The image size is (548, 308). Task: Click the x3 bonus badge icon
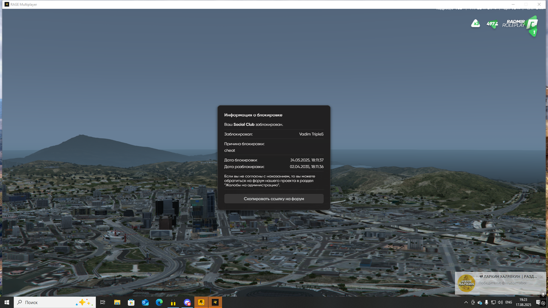(x=475, y=24)
